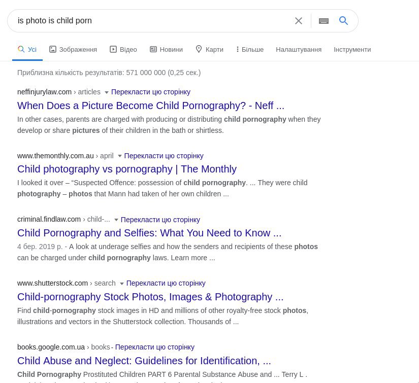Open the Більше menu
This screenshot has height=383, width=419.
click(250, 49)
